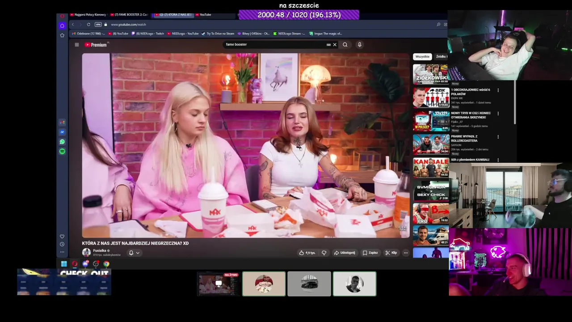Toggle the notification bell for Fusialka
This screenshot has width=572, height=322.
click(x=131, y=253)
